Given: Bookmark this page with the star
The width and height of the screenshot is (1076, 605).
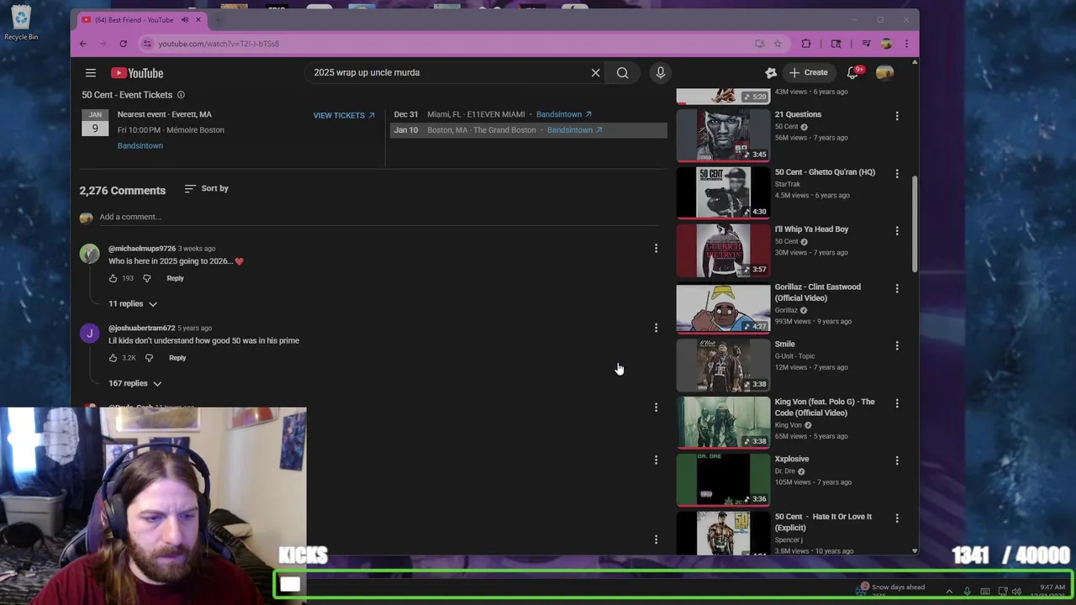Looking at the screenshot, I should click(x=778, y=44).
